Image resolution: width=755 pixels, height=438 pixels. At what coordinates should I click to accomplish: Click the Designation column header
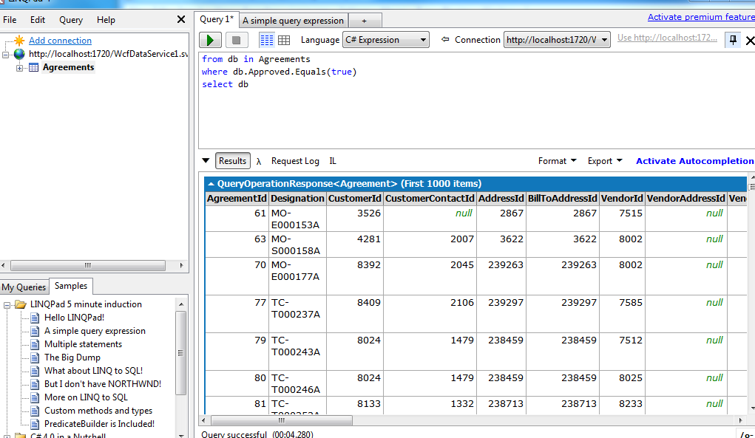(x=297, y=199)
